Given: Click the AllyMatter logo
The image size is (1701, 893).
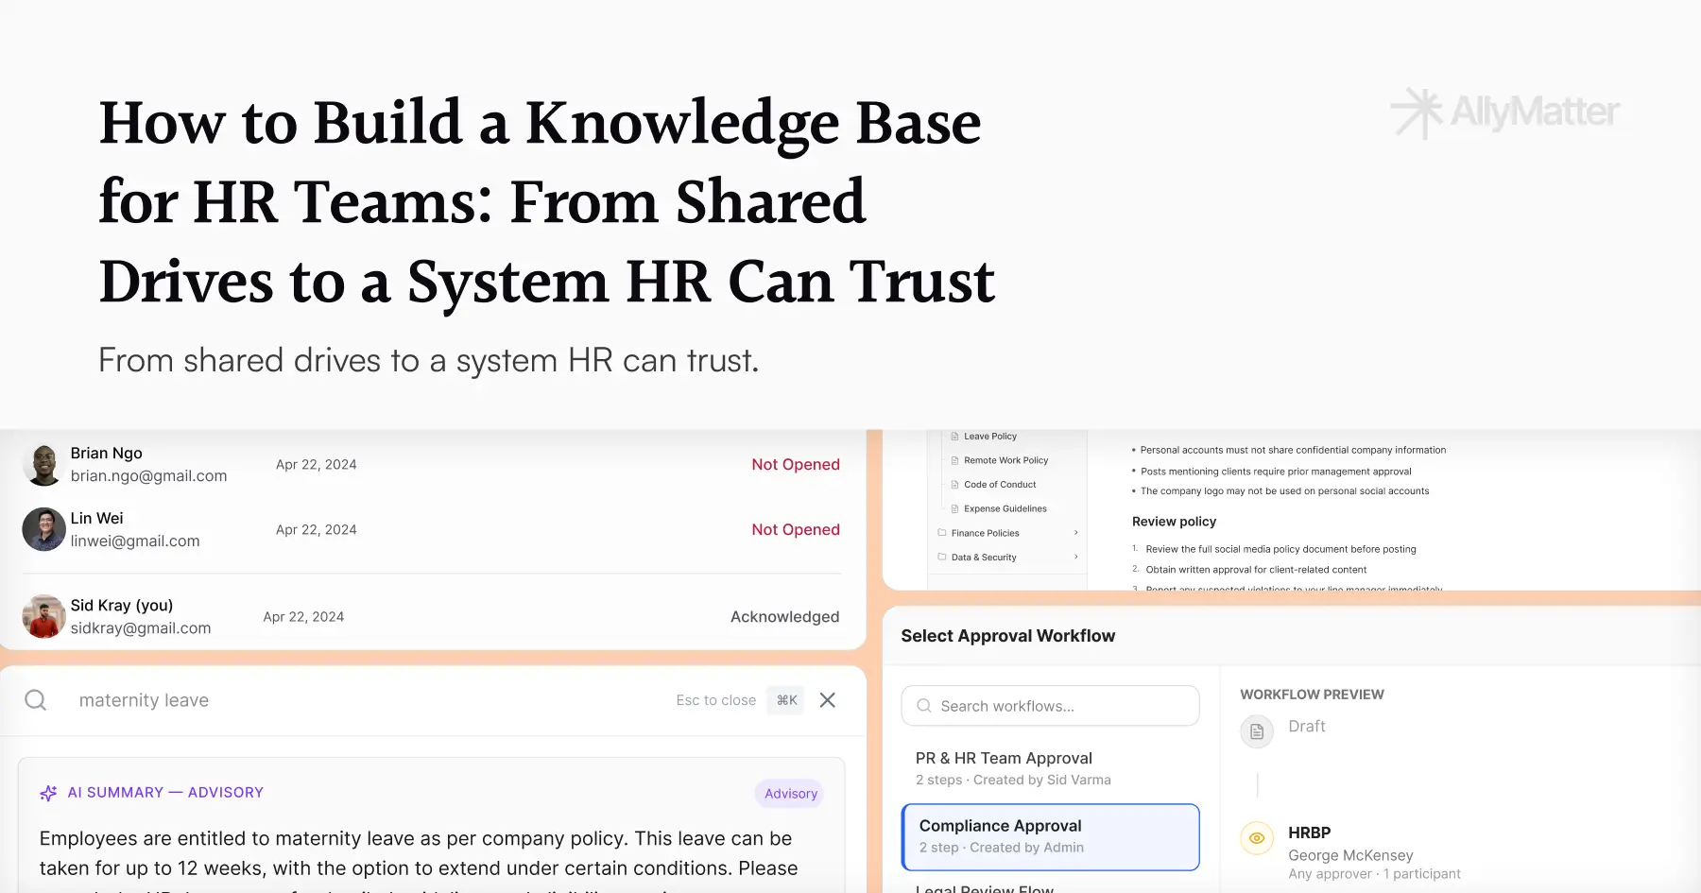Looking at the screenshot, I should click(1505, 112).
